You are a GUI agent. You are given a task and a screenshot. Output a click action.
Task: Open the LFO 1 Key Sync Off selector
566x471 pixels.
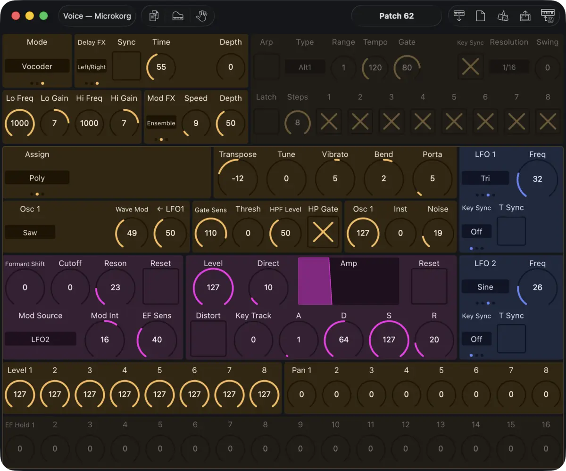coord(476,231)
